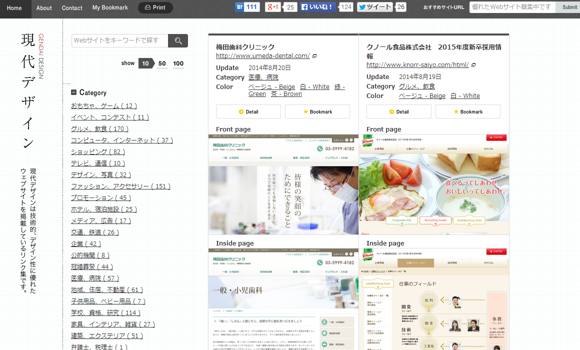Open category 公的機関 (8)
This screenshot has height=350, width=580.
tap(90, 255)
